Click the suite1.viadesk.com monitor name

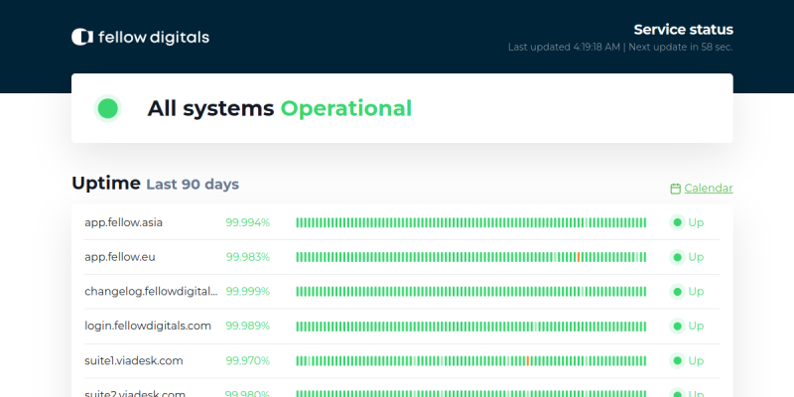(134, 360)
